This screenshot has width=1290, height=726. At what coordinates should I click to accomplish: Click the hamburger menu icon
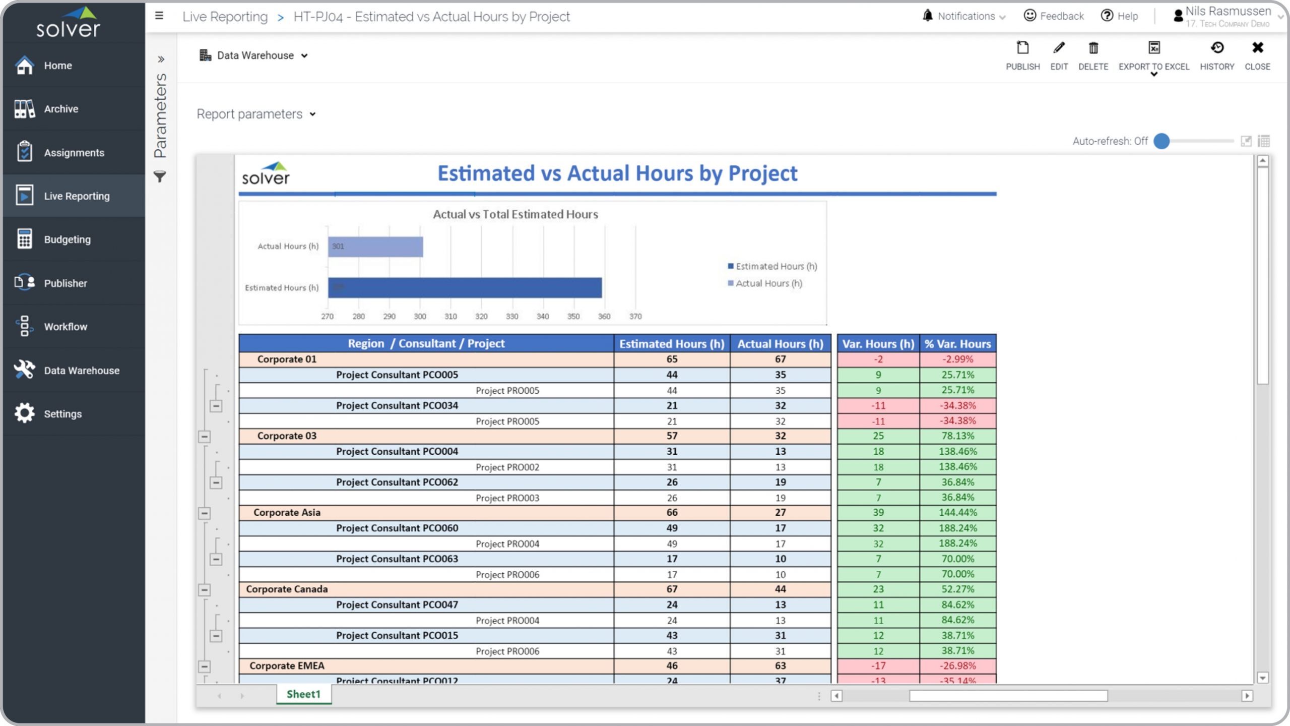(x=159, y=16)
